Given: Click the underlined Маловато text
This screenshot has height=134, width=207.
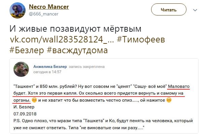Looking at the screenshot, I should [x=179, y=87].
